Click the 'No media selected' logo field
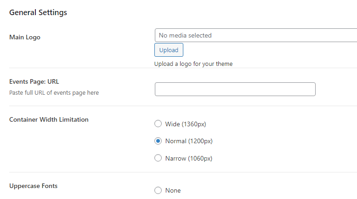Viewport: 357px width, 199px height. click(x=255, y=35)
